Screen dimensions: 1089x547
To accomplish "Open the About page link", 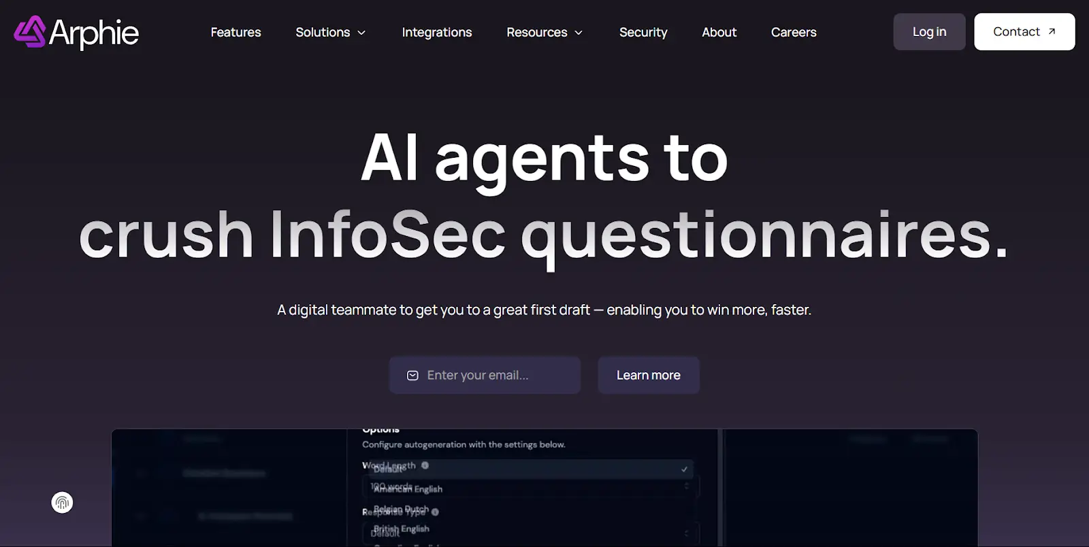I will (x=719, y=32).
